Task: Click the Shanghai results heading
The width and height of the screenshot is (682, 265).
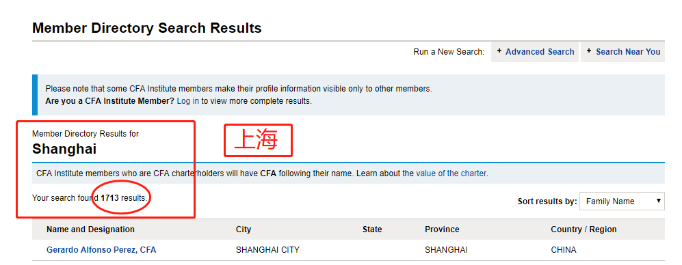Action: tap(64, 149)
